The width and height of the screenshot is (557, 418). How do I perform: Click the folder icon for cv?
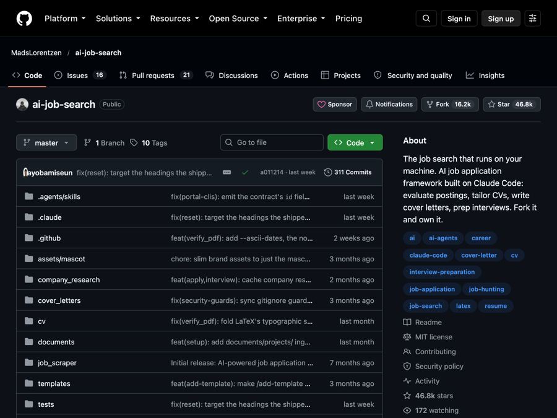28,321
